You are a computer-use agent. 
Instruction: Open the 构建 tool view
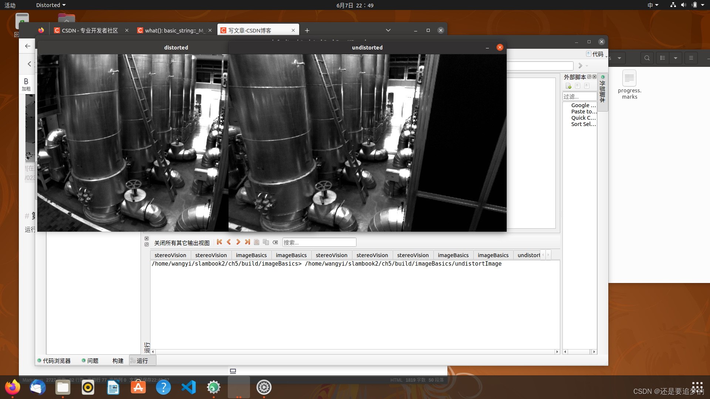pos(118,361)
